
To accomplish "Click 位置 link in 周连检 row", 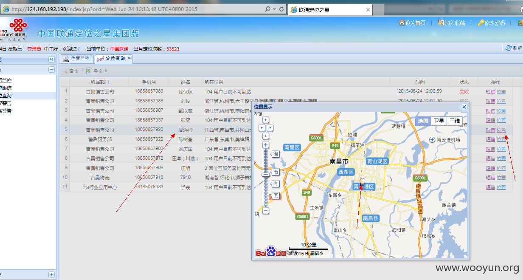I will coord(501,130).
